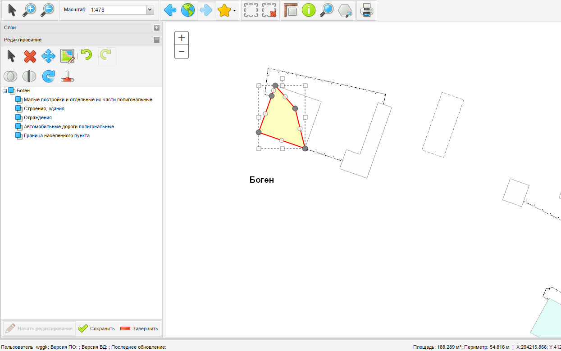Select the Ограждения layer
This screenshot has height=351, width=561.
pos(37,117)
